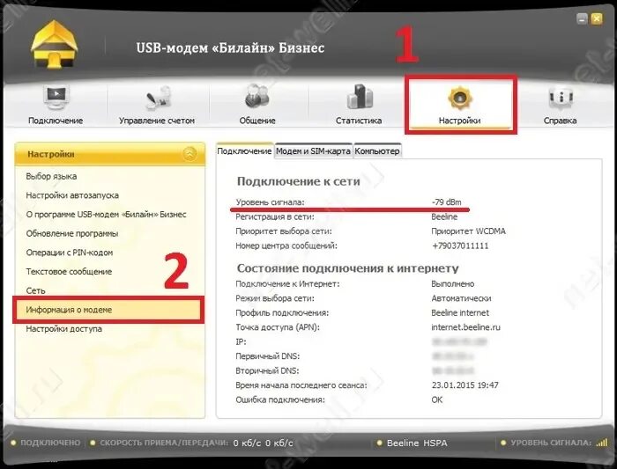Click the Подключение к сети heading
The width and height of the screenshot is (617, 469).
pyautogui.click(x=298, y=181)
